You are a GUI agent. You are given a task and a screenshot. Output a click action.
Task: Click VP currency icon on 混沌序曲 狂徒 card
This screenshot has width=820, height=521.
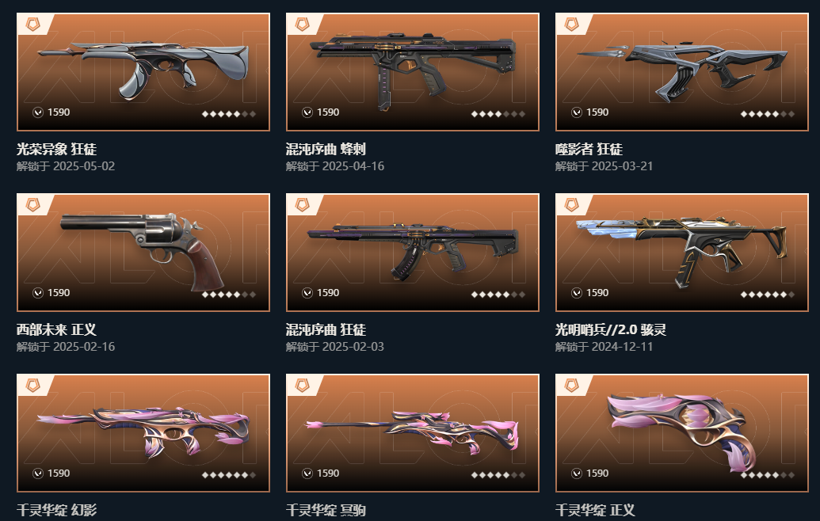[x=307, y=293]
